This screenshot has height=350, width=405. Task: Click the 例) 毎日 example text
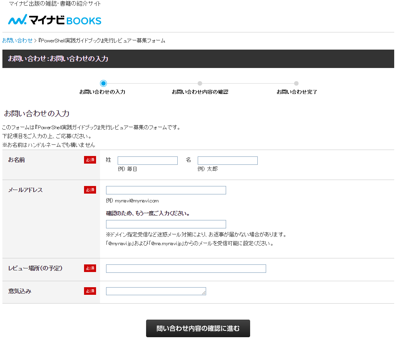(127, 169)
